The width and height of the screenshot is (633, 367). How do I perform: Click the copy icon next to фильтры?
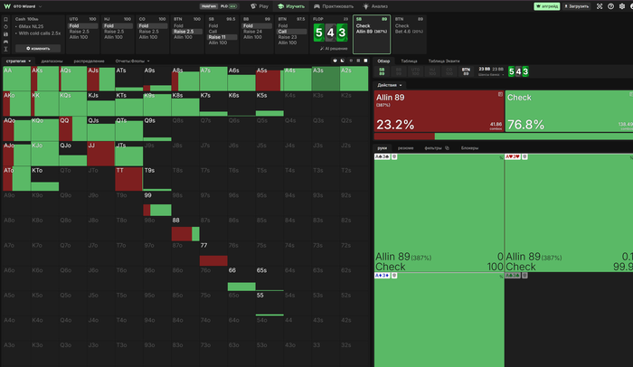click(447, 148)
